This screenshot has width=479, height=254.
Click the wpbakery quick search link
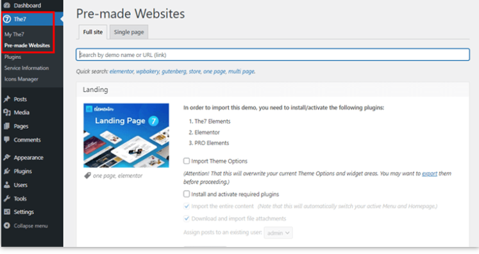(x=147, y=72)
